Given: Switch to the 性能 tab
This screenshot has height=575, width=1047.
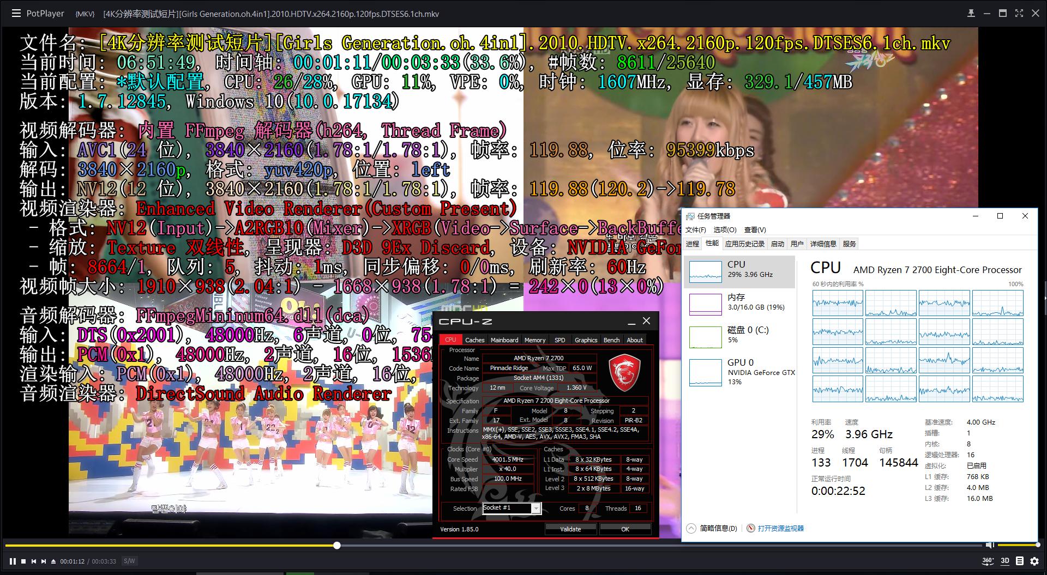Looking at the screenshot, I should tap(712, 243).
